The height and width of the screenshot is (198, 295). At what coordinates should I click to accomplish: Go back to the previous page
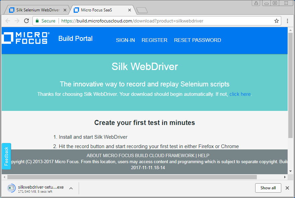(8, 21)
